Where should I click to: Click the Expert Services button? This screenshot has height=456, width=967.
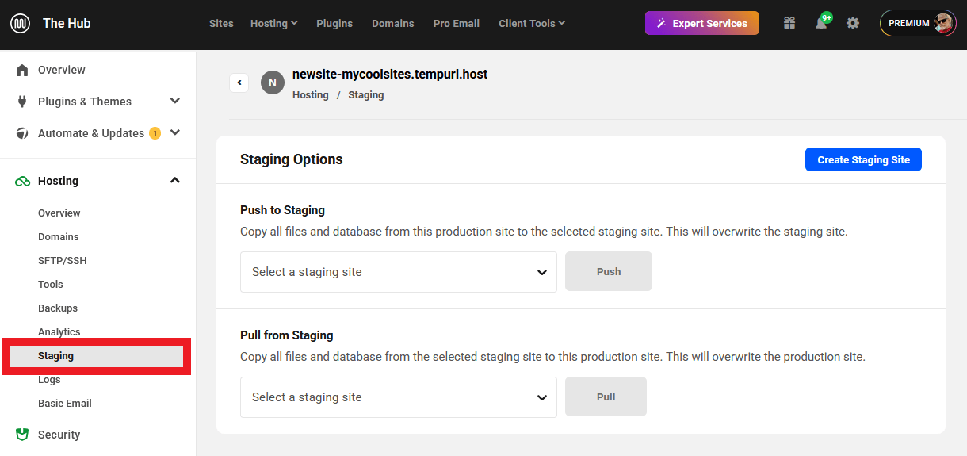702,23
